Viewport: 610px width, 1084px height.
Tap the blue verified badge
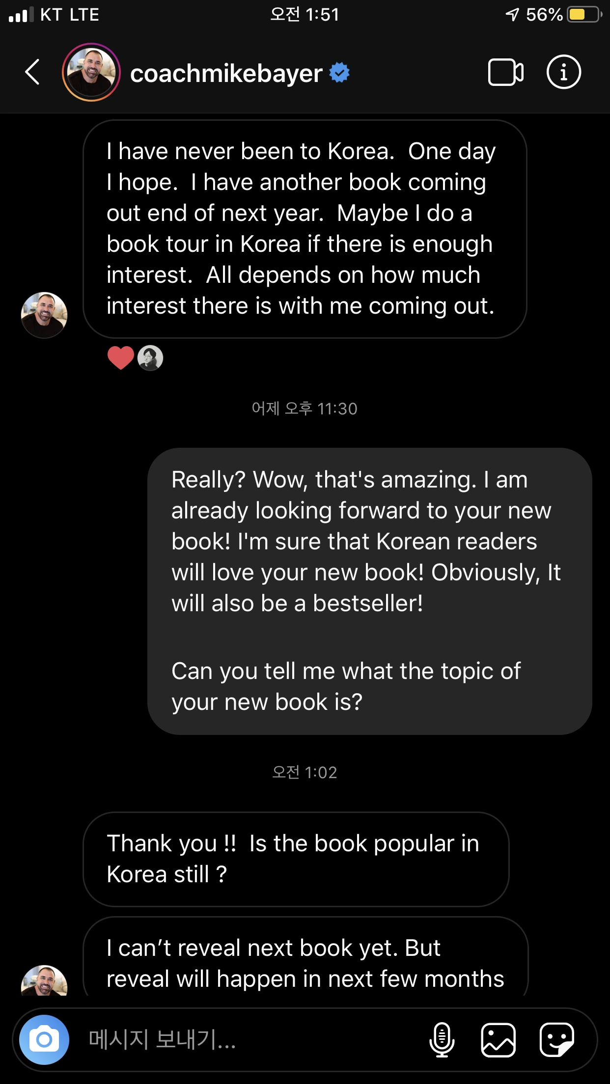coord(339,72)
